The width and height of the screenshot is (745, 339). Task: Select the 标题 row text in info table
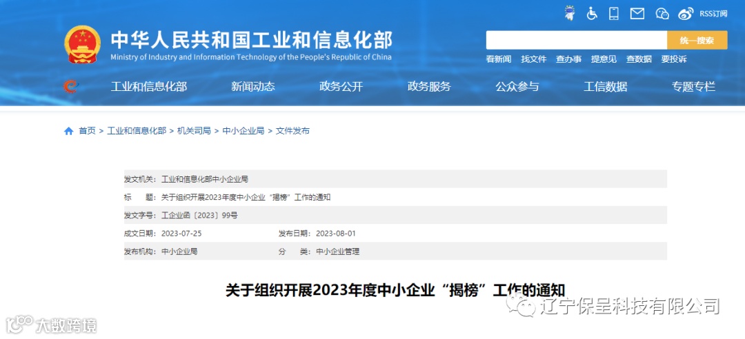246,198
